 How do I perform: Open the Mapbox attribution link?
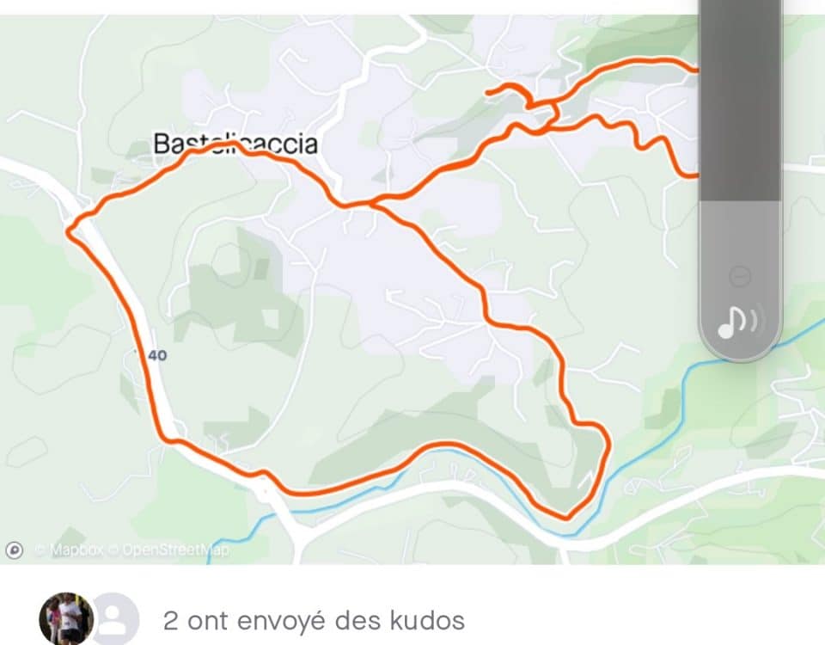(69, 550)
